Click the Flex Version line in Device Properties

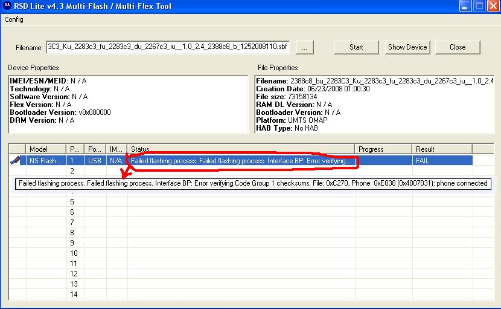(40, 105)
